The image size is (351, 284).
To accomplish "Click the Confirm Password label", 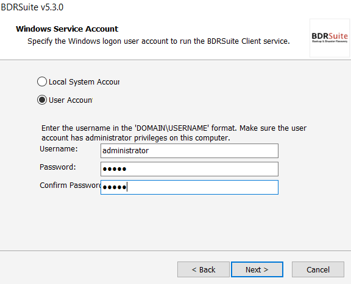I will pyautogui.click(x=70, y=185).
